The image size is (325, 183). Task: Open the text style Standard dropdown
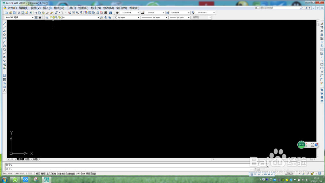click(x=138, y=13)
